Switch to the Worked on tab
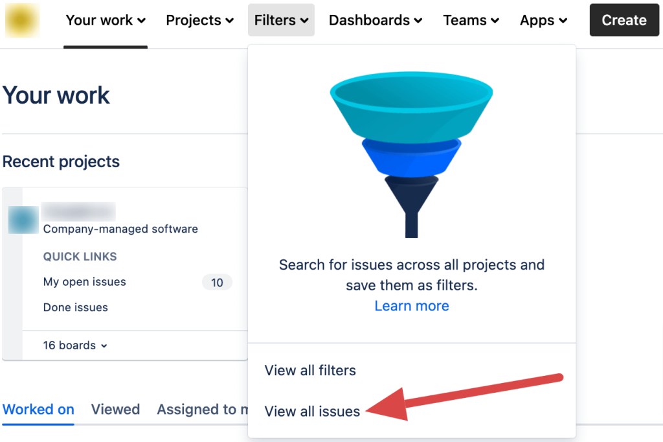Viewport: 663px width, 442px height. click(x=38, y=410)
